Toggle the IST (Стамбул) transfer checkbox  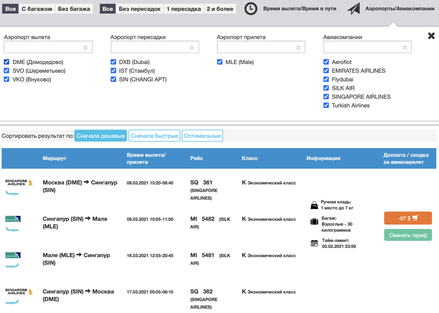[113, 71]
